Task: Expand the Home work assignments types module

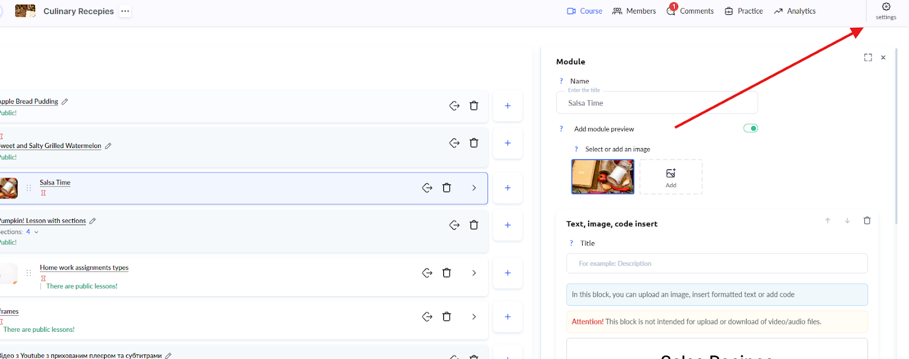Action: (x=474, y=273)
